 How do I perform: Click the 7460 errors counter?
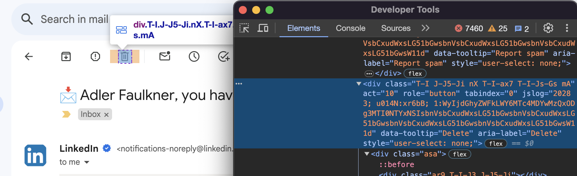coord(469,29)
